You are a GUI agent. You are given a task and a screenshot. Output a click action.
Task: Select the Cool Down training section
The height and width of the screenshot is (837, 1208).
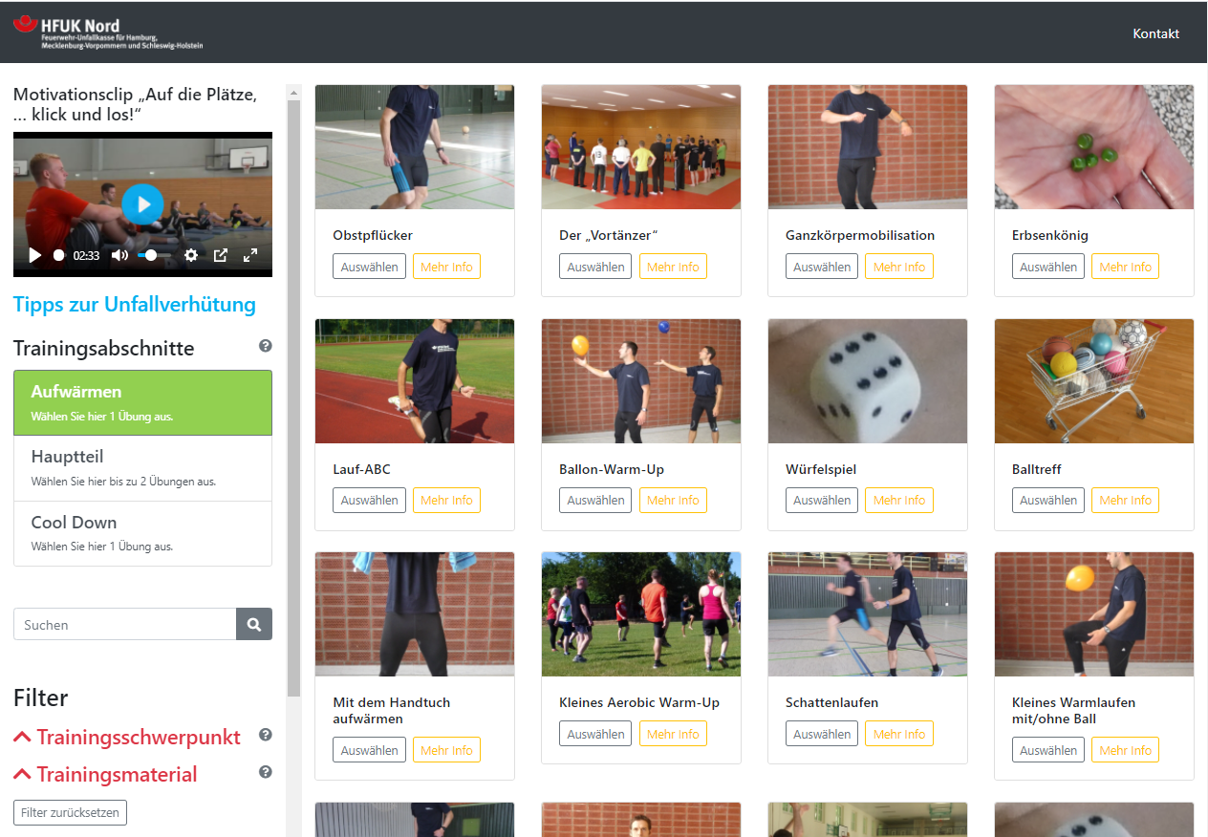pos(142,533)
